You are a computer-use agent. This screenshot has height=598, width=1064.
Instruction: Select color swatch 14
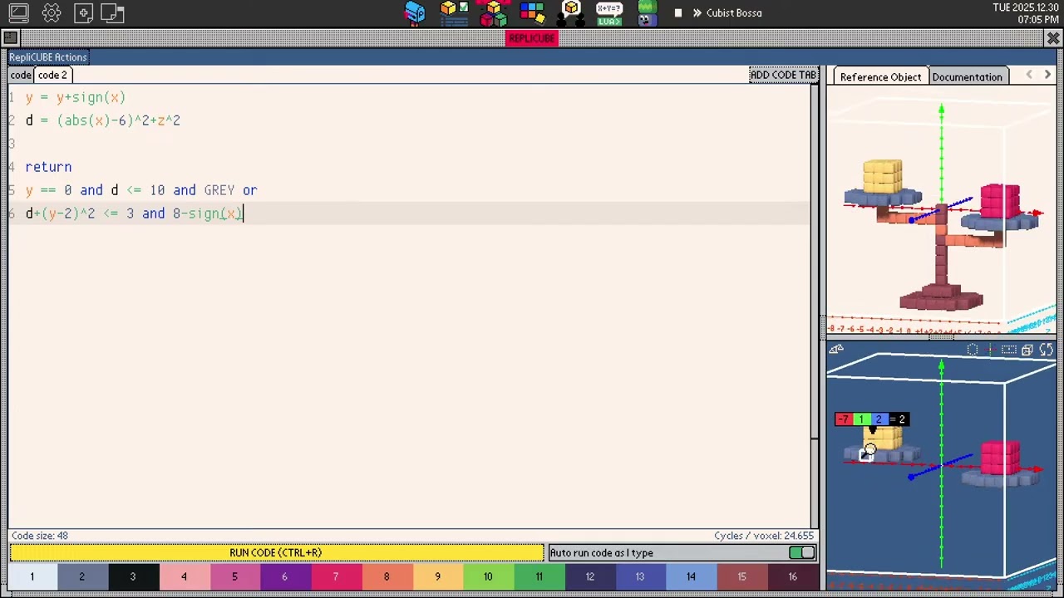point(691,576)
